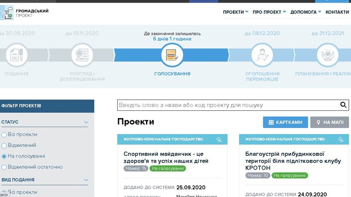Switch to the Картками view

pyautogui.click(x=285, y=122)
